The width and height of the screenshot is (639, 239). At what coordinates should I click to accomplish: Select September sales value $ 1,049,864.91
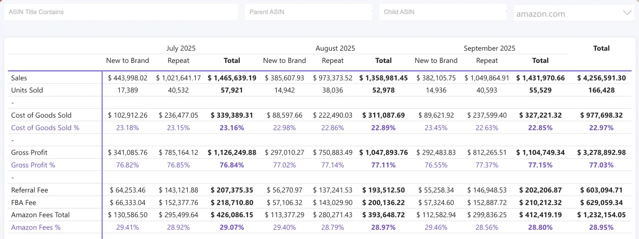[x=487, y=78]
